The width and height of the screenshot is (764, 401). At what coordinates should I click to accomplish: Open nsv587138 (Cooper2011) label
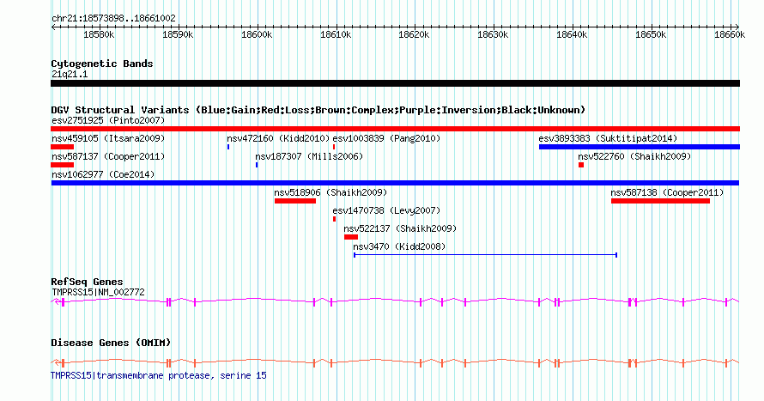(x=667, y=192)
